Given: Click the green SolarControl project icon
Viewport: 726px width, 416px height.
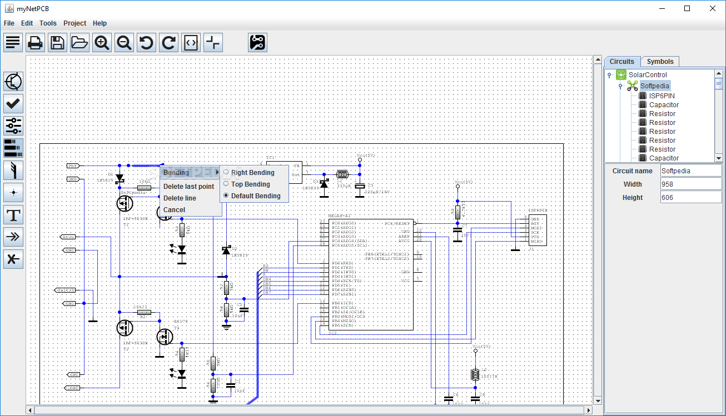Looking at the screenshot, I should point(621,74).
